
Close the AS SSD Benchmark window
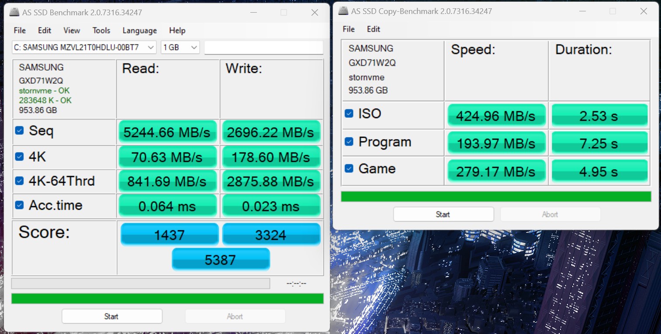[315, 13]
